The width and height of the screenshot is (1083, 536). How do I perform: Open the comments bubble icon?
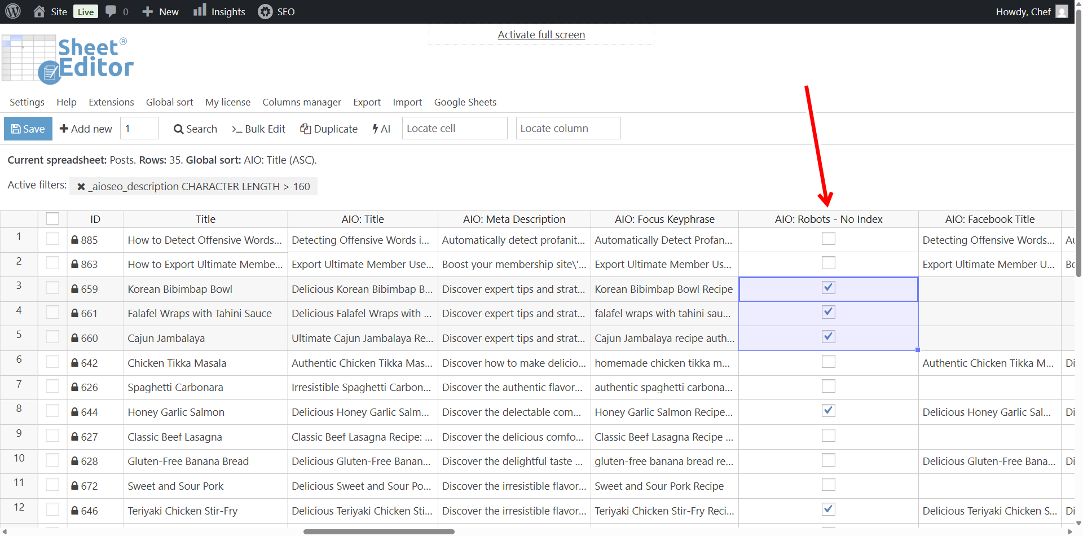tap(111, 11)
